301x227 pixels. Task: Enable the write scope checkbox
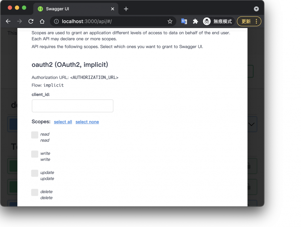click(35, 154)
